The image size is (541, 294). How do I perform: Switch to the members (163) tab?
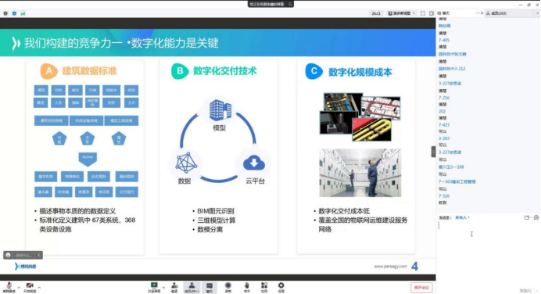tap(496, 13)
